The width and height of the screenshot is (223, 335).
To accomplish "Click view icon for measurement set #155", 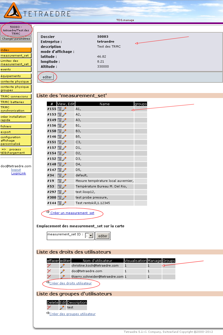I will (x=60, y=109).
